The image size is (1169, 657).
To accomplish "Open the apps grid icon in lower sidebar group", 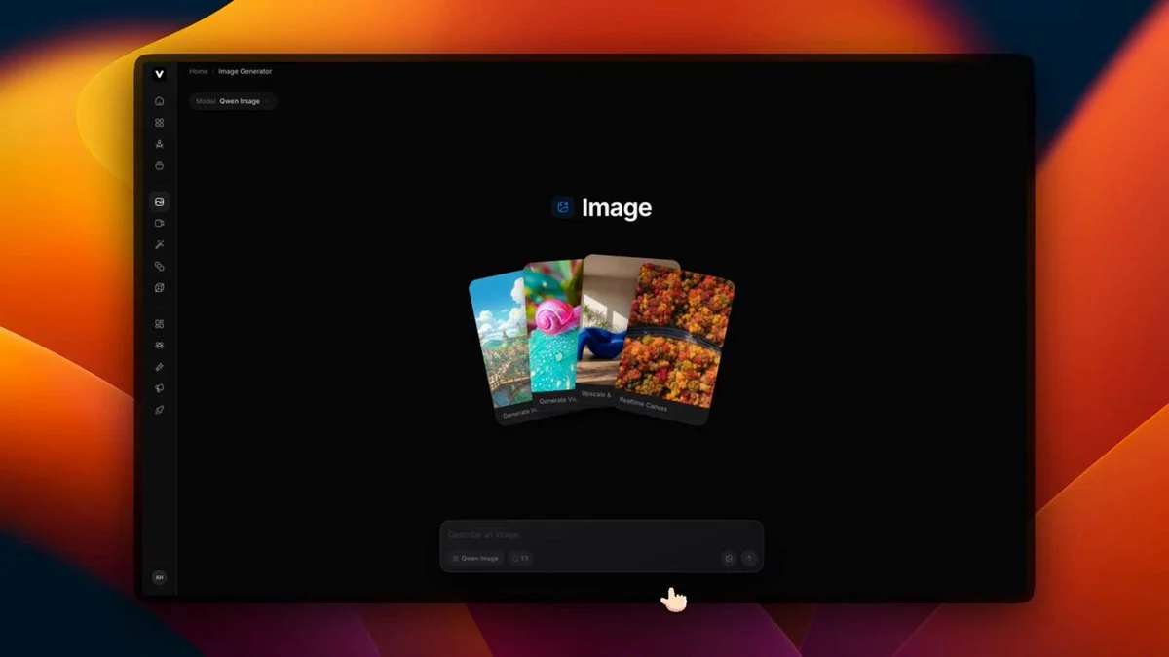I will (x=159, y=324).
